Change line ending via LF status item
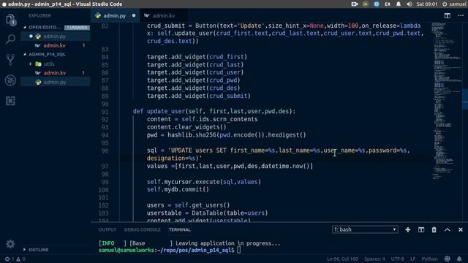 412,259
